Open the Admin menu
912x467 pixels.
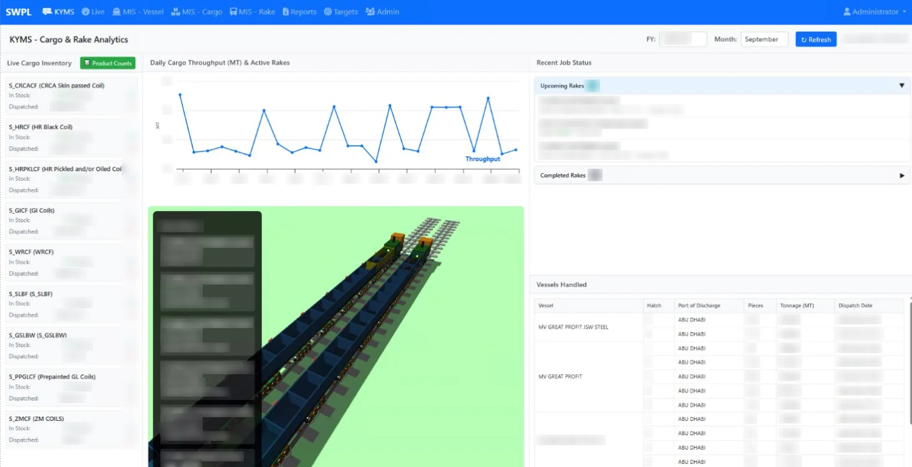[x=382, y=12]
